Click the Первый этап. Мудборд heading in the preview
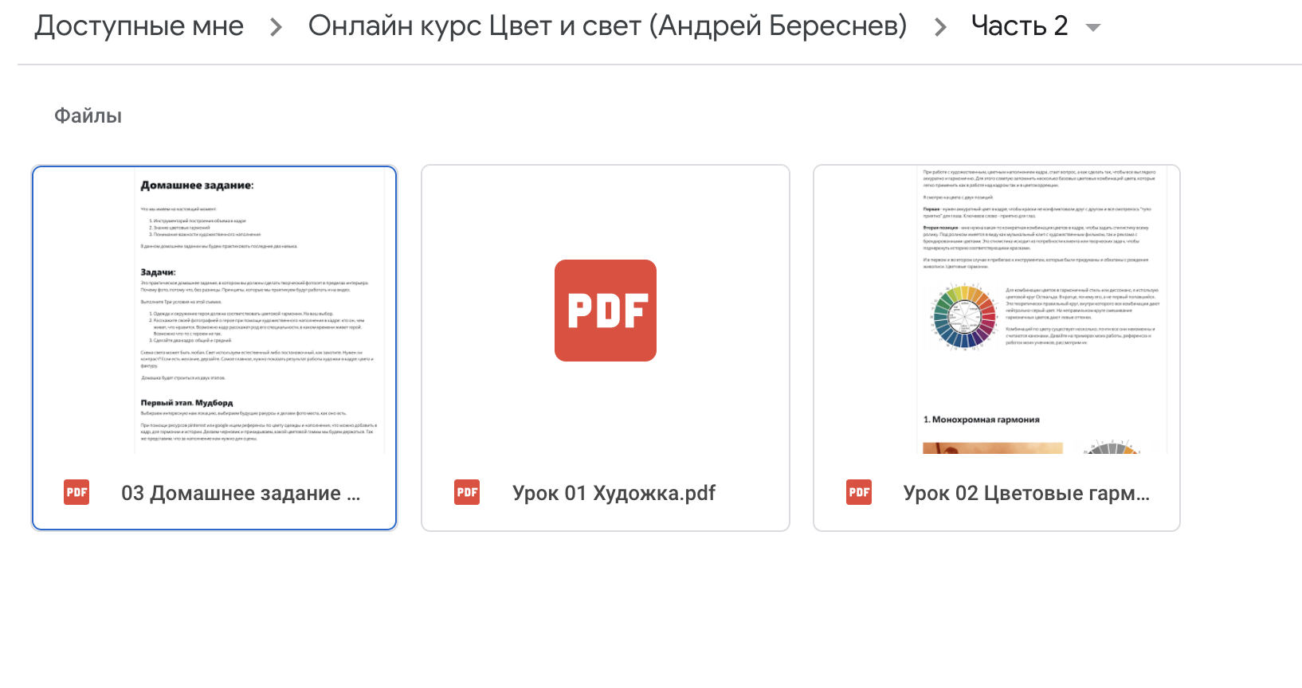Viewport: 1302px width, 688px height. tap(186, 403)
